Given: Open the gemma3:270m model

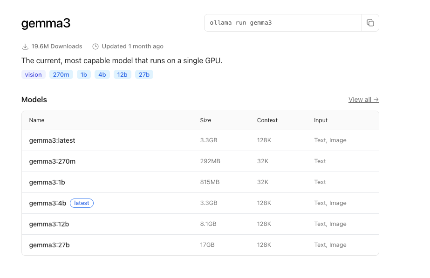Looking at the screenshot, I should point(52,161).
